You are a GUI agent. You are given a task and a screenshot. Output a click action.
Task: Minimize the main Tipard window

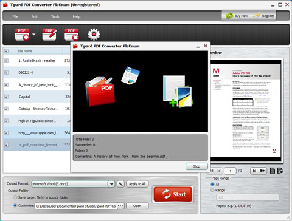(x=273, y=5)
